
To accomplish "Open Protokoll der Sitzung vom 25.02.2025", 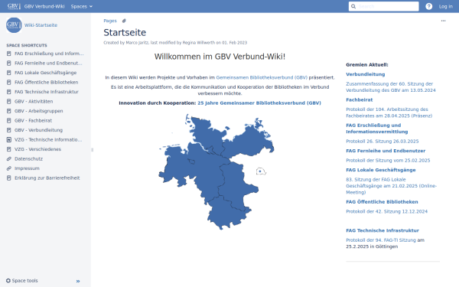I will click(x=388, y=161).
